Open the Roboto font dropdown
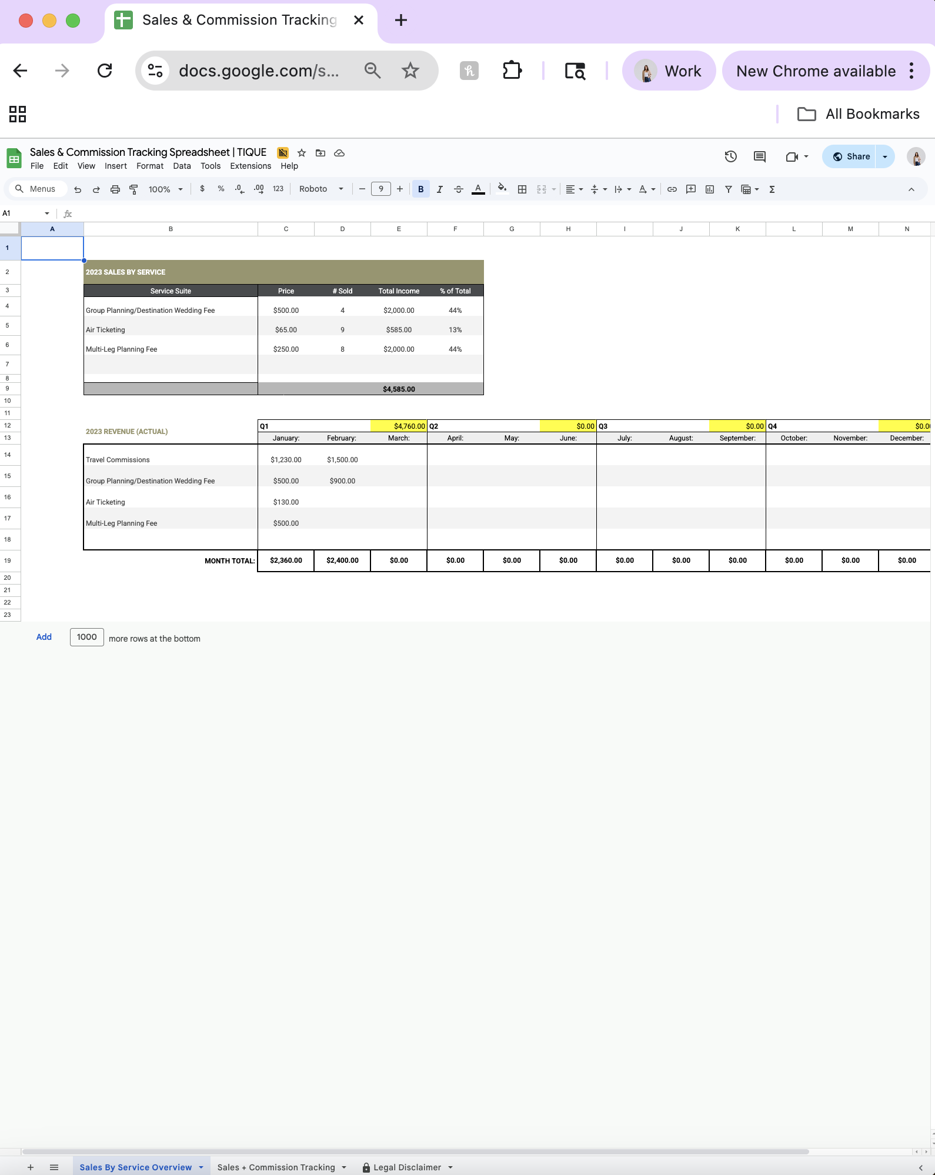 (320, 189)
